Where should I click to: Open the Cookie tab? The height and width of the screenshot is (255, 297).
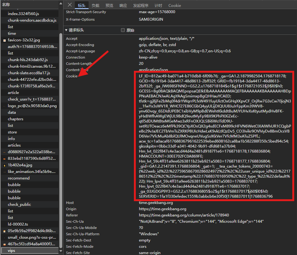[x=174, y=6]
